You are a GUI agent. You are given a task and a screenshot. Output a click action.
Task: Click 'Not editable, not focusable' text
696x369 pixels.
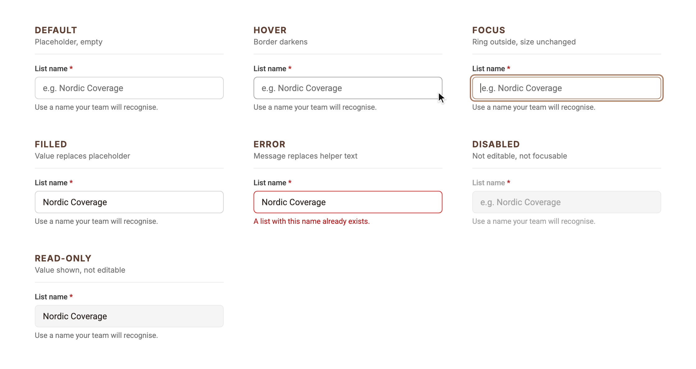(520, 156)
